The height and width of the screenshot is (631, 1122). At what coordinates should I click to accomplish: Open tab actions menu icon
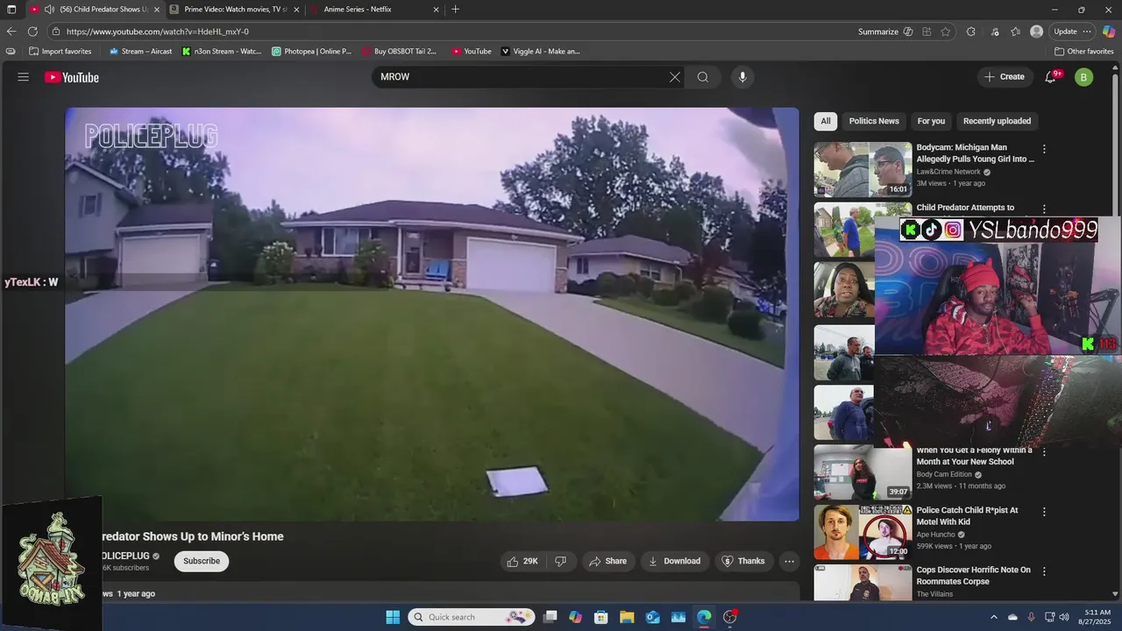coord(11,9)
